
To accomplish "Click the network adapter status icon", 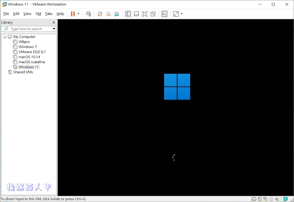I will click(x=265, y=199).
